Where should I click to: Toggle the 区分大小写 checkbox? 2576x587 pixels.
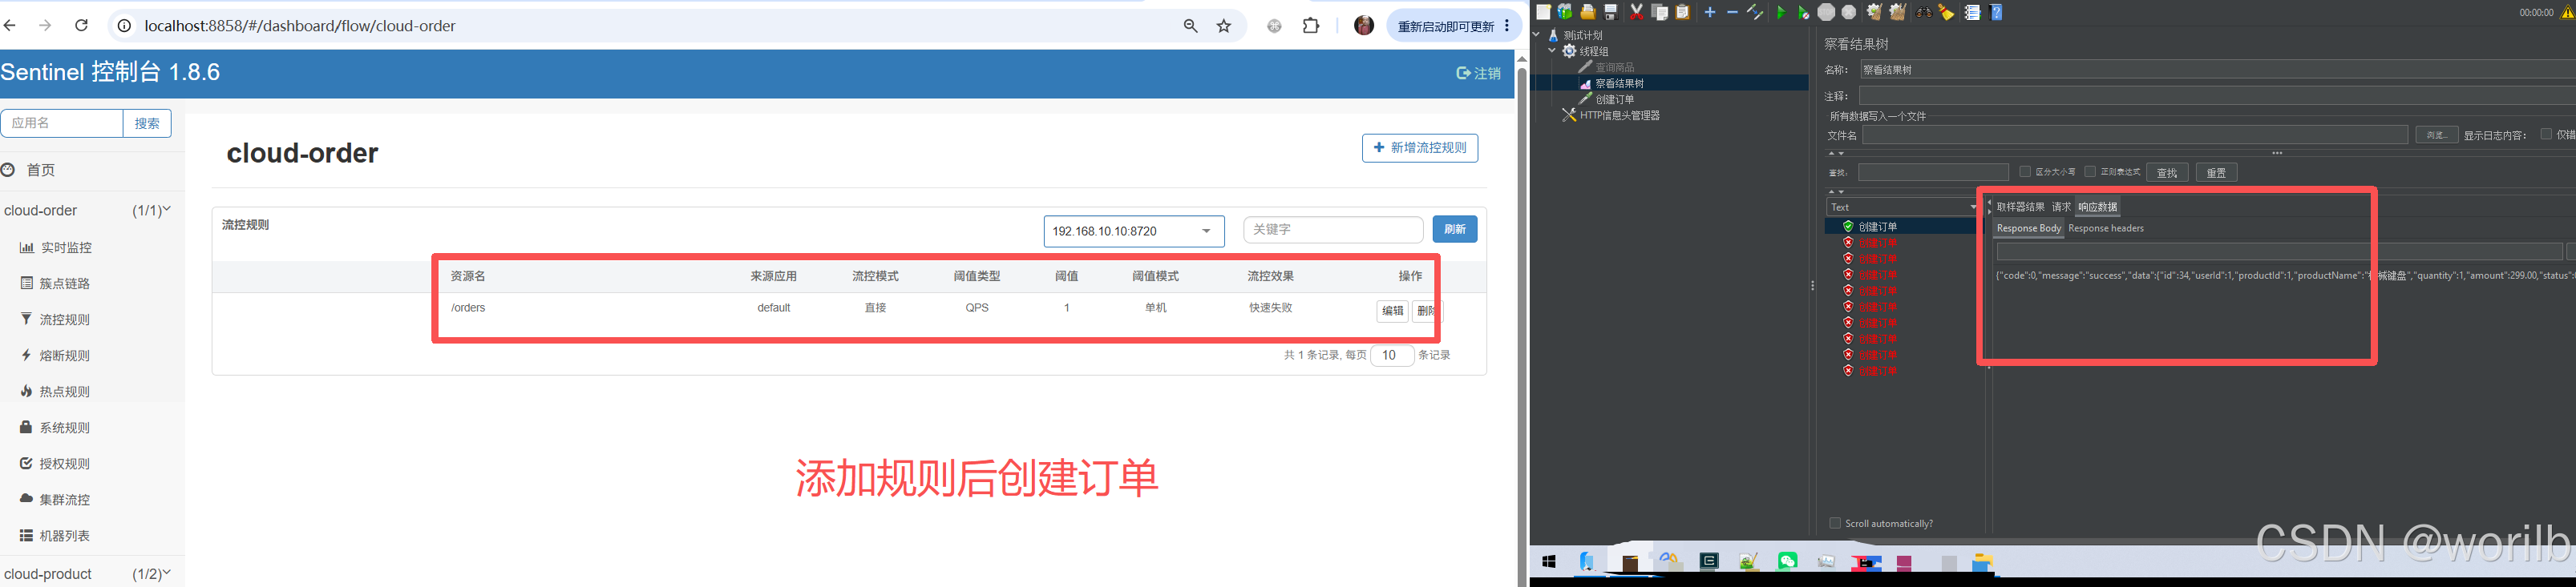click(2025, 171)
